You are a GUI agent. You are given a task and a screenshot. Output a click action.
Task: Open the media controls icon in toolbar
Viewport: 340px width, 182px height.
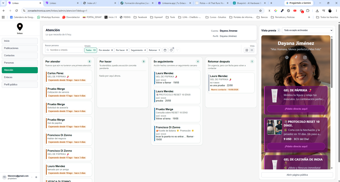(324, 11)
